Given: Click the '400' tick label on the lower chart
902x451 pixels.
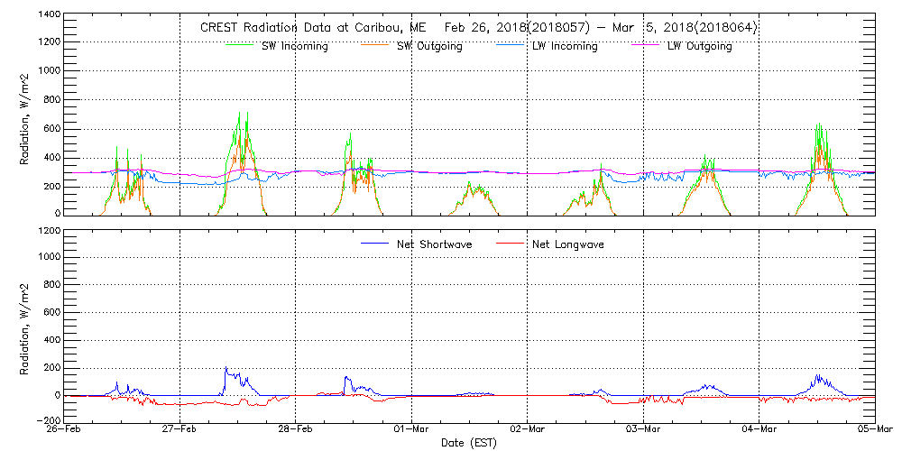Looking at the screenshot, I should (51, 341).
